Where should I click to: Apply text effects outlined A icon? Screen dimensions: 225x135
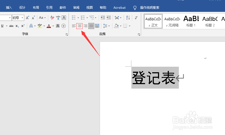31,26
